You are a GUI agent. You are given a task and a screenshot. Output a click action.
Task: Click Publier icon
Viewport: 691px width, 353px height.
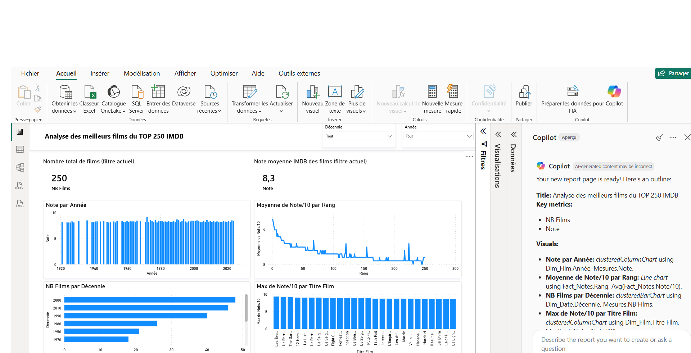[x=524, y=92]
